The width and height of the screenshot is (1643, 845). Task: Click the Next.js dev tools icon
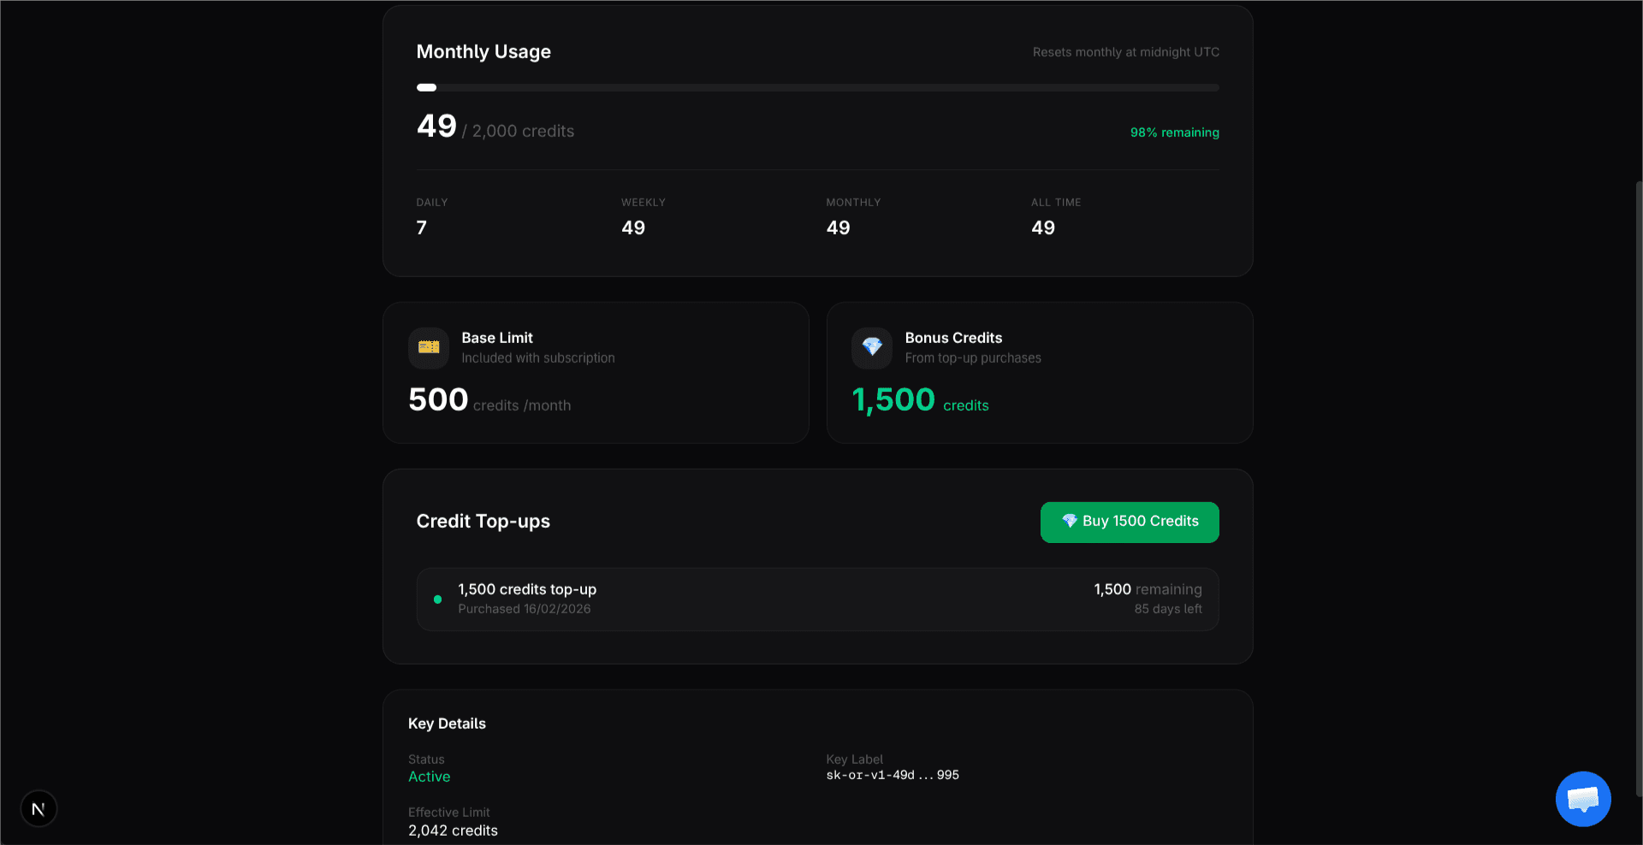[39, 808]
